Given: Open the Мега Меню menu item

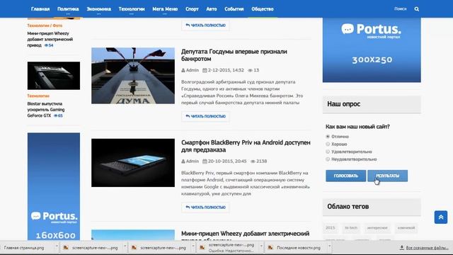Looking at the screenshot, I should click(x=165, y=9).
